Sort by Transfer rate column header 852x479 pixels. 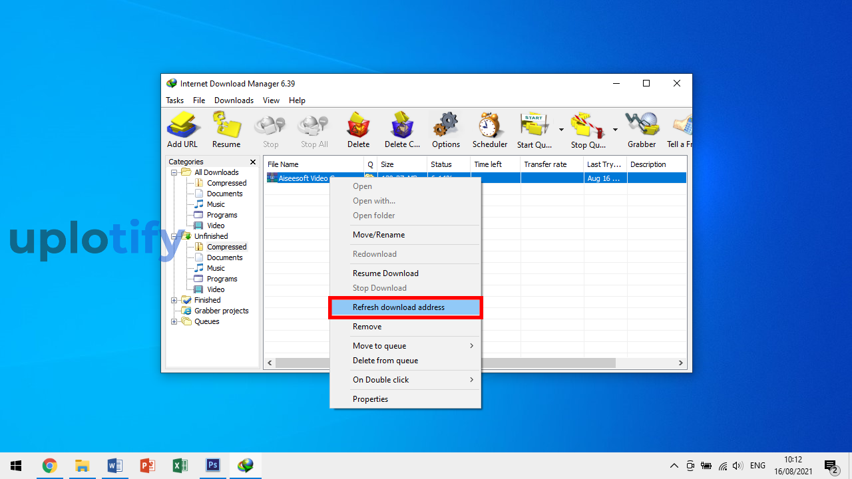pos(552,164)
